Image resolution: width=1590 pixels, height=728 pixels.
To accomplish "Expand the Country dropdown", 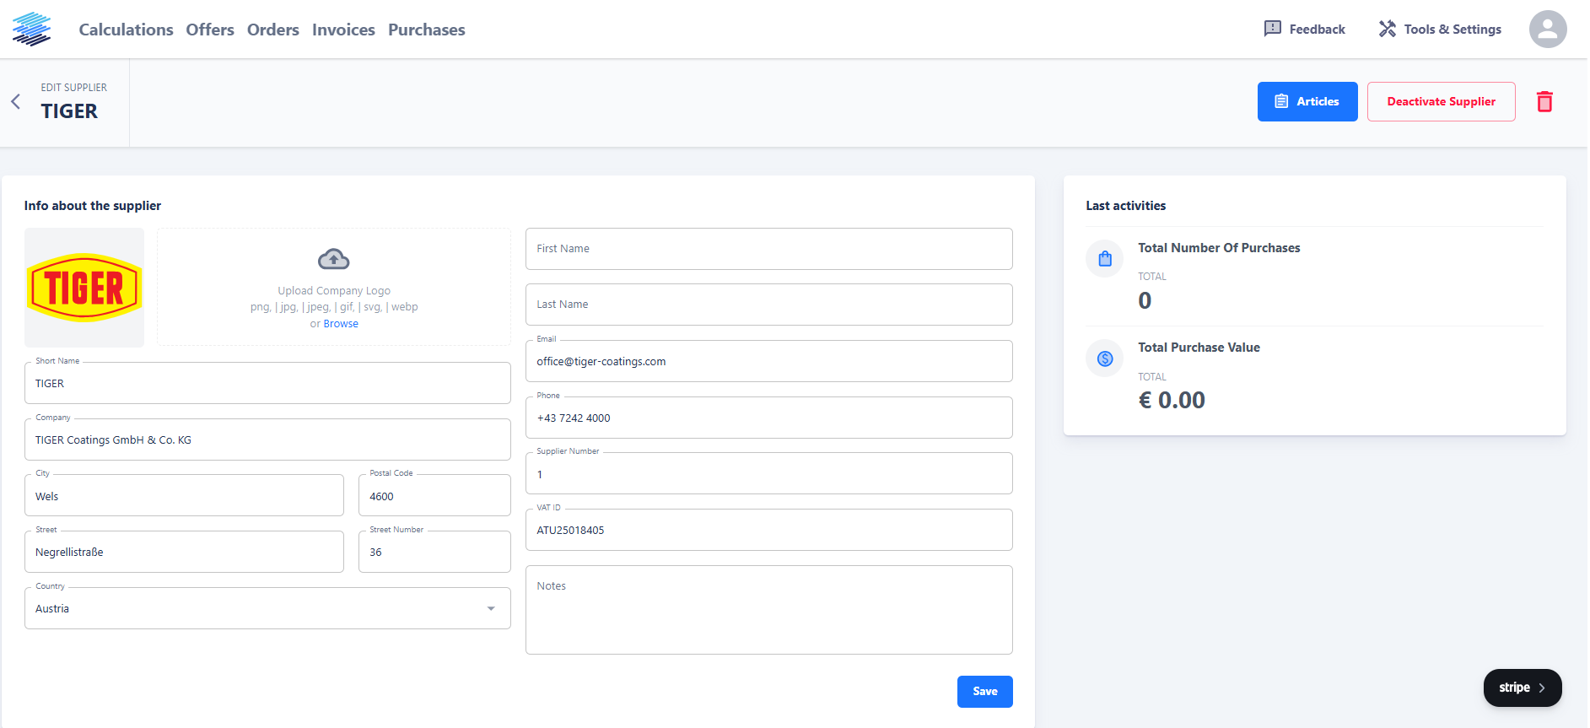I will [x=490, y=609].
